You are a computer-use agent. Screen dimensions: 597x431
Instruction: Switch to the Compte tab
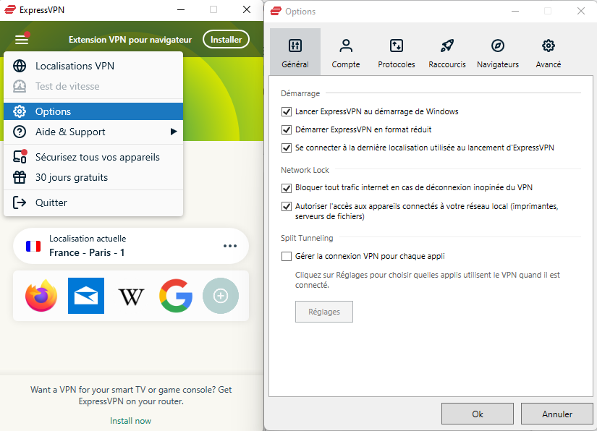pyautogui.click(x=346, y=52)
